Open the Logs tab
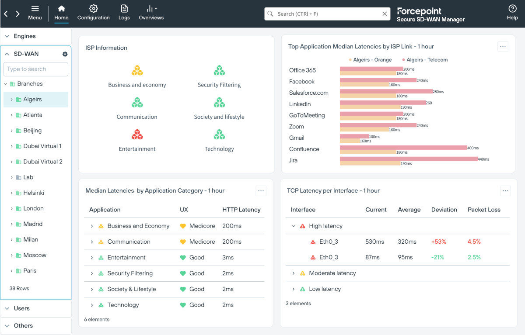Screen dimensions: 525x335 click(x=124, y=13)
